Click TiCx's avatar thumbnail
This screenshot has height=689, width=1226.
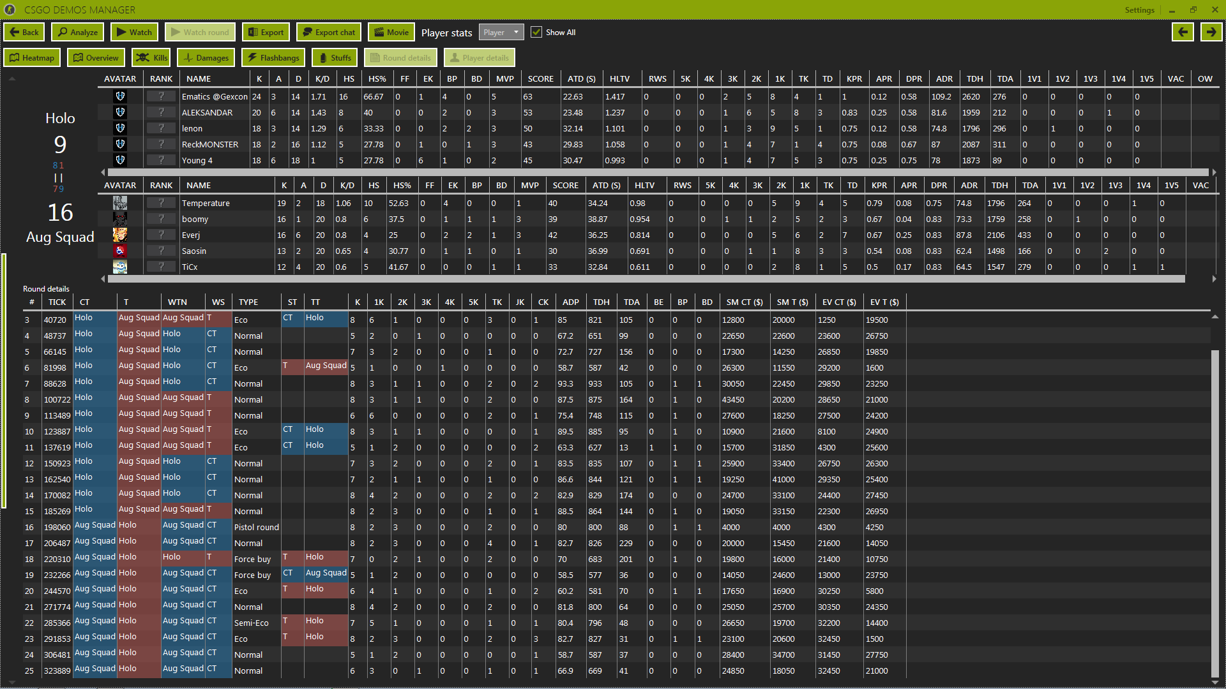[x=120, y=267]
